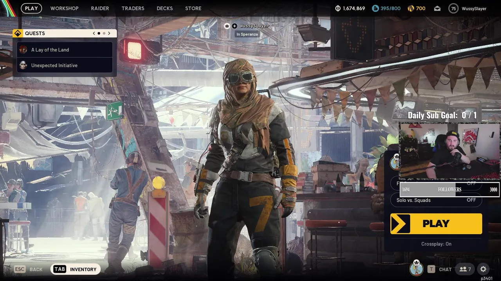The height and width of the screenshot is (281, 501).
Task: Click the streamer webcam overlay
Action: 449,152
